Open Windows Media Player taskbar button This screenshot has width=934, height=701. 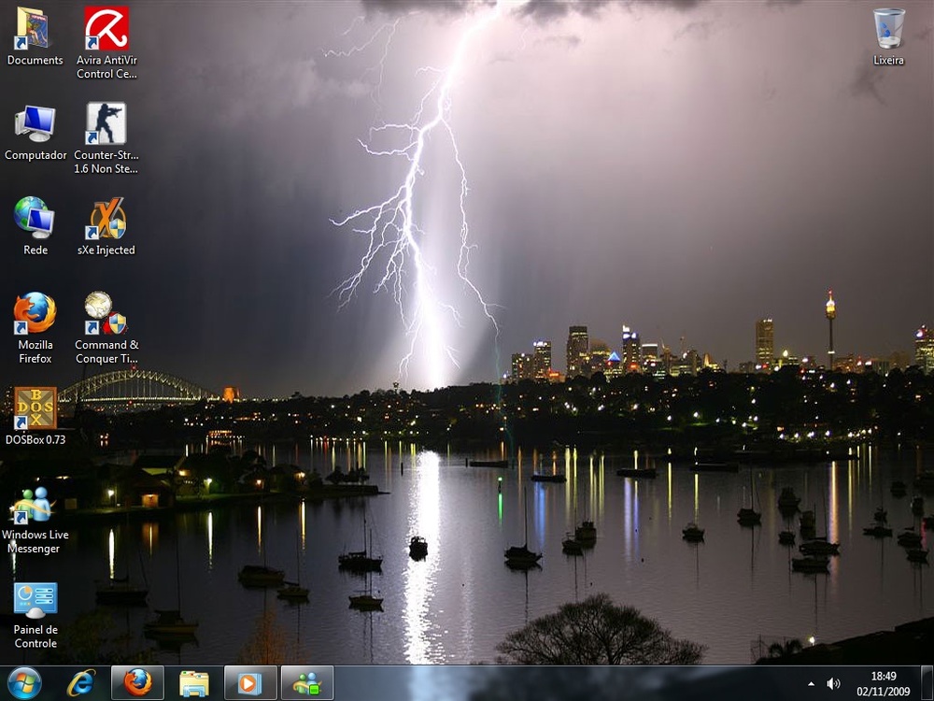pyautogui.click(x=250, y=683)
